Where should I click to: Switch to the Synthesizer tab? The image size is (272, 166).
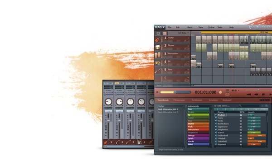(197, 100)
